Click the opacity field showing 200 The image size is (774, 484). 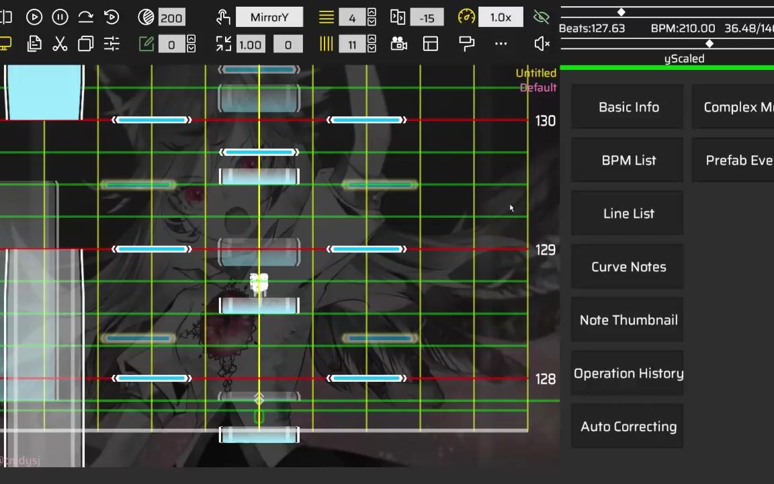point(171,17)
